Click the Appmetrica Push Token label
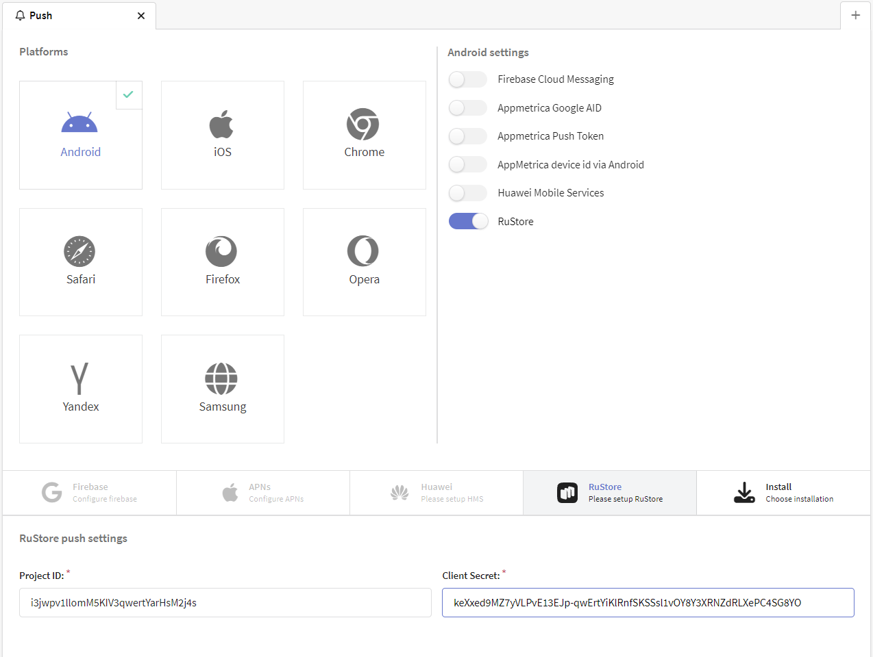Viewport: 873px width, 657px height. [x=551, y=136]
